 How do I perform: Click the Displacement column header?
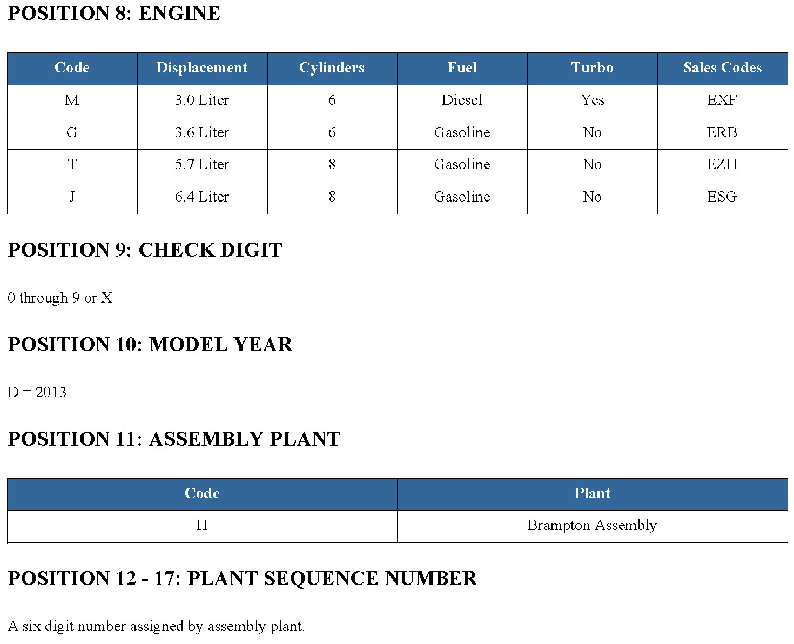(202, 68)
